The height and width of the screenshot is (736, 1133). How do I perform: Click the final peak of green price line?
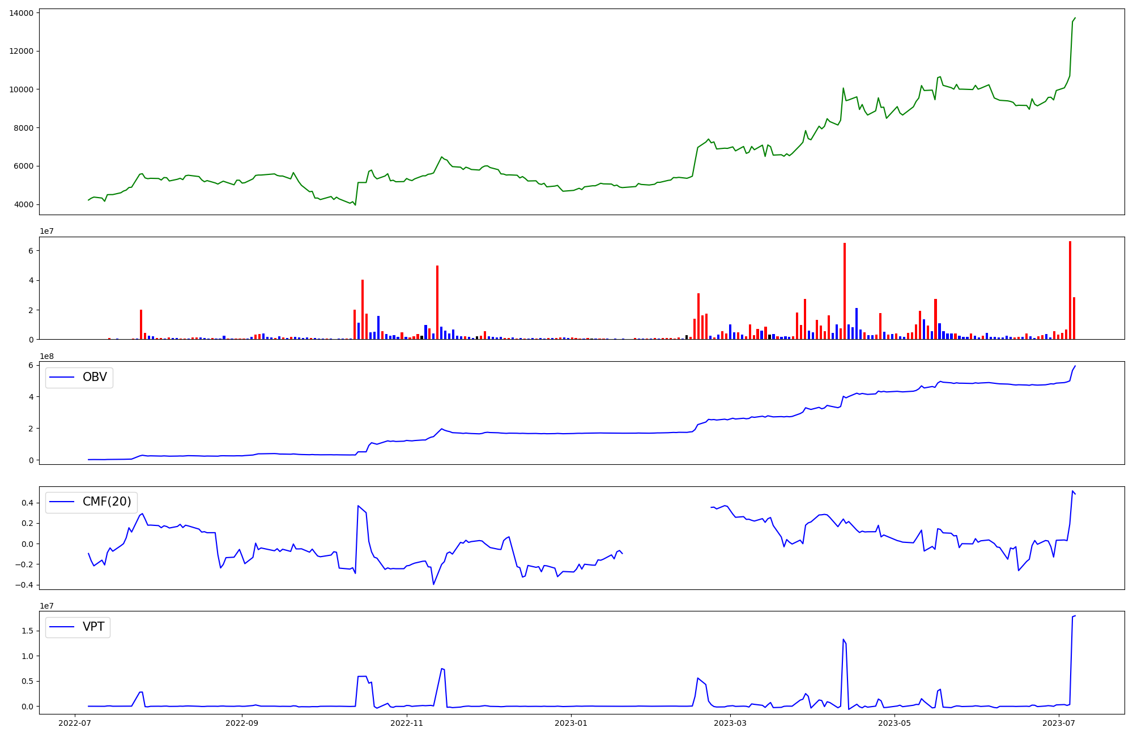[1075, 18]
